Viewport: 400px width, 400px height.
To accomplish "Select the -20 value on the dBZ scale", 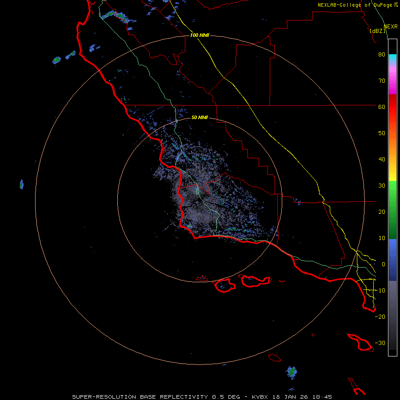I will 380,317.
